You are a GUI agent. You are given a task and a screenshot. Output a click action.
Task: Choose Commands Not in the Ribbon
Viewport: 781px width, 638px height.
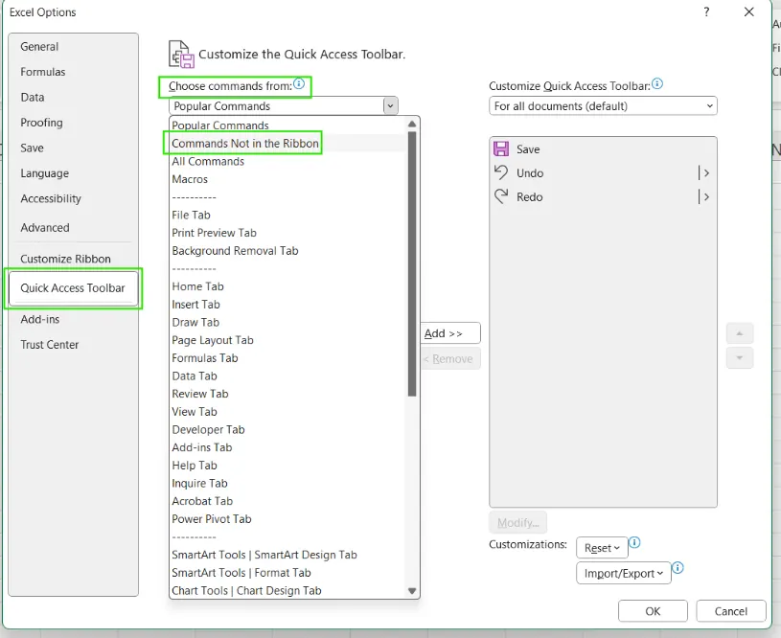(244, 144)
